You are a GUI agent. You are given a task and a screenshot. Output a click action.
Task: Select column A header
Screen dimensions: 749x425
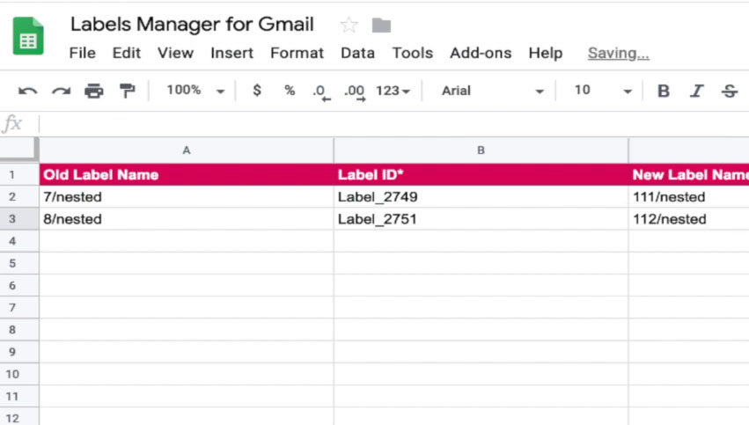(187, 150)
